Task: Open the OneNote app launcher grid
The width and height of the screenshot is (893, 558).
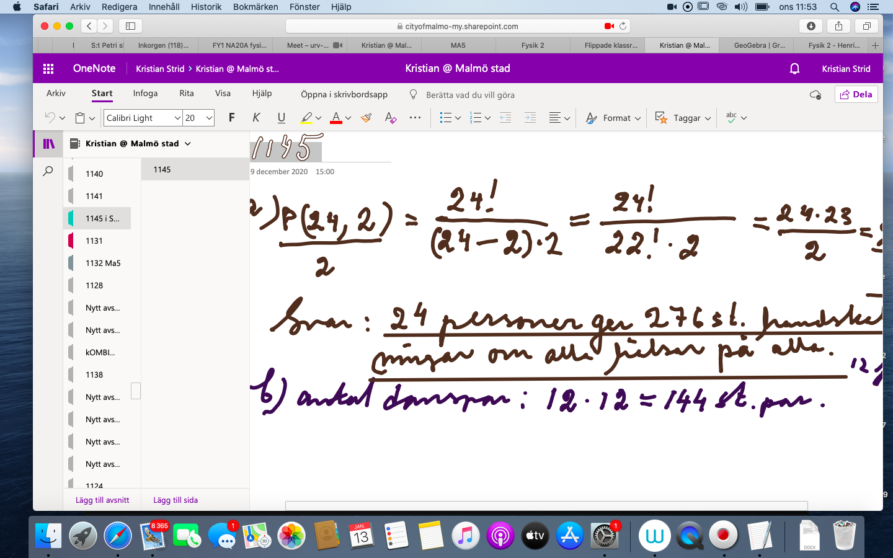Action: pyautogui.click(x=48, y=69)
